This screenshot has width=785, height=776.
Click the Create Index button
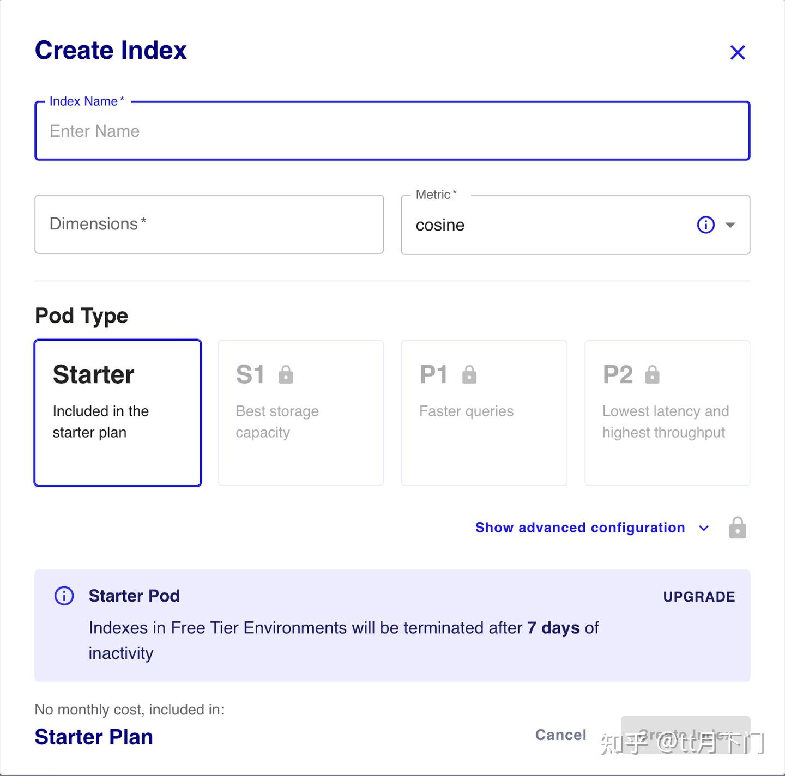pyautogui.click(x=686, y=735)
